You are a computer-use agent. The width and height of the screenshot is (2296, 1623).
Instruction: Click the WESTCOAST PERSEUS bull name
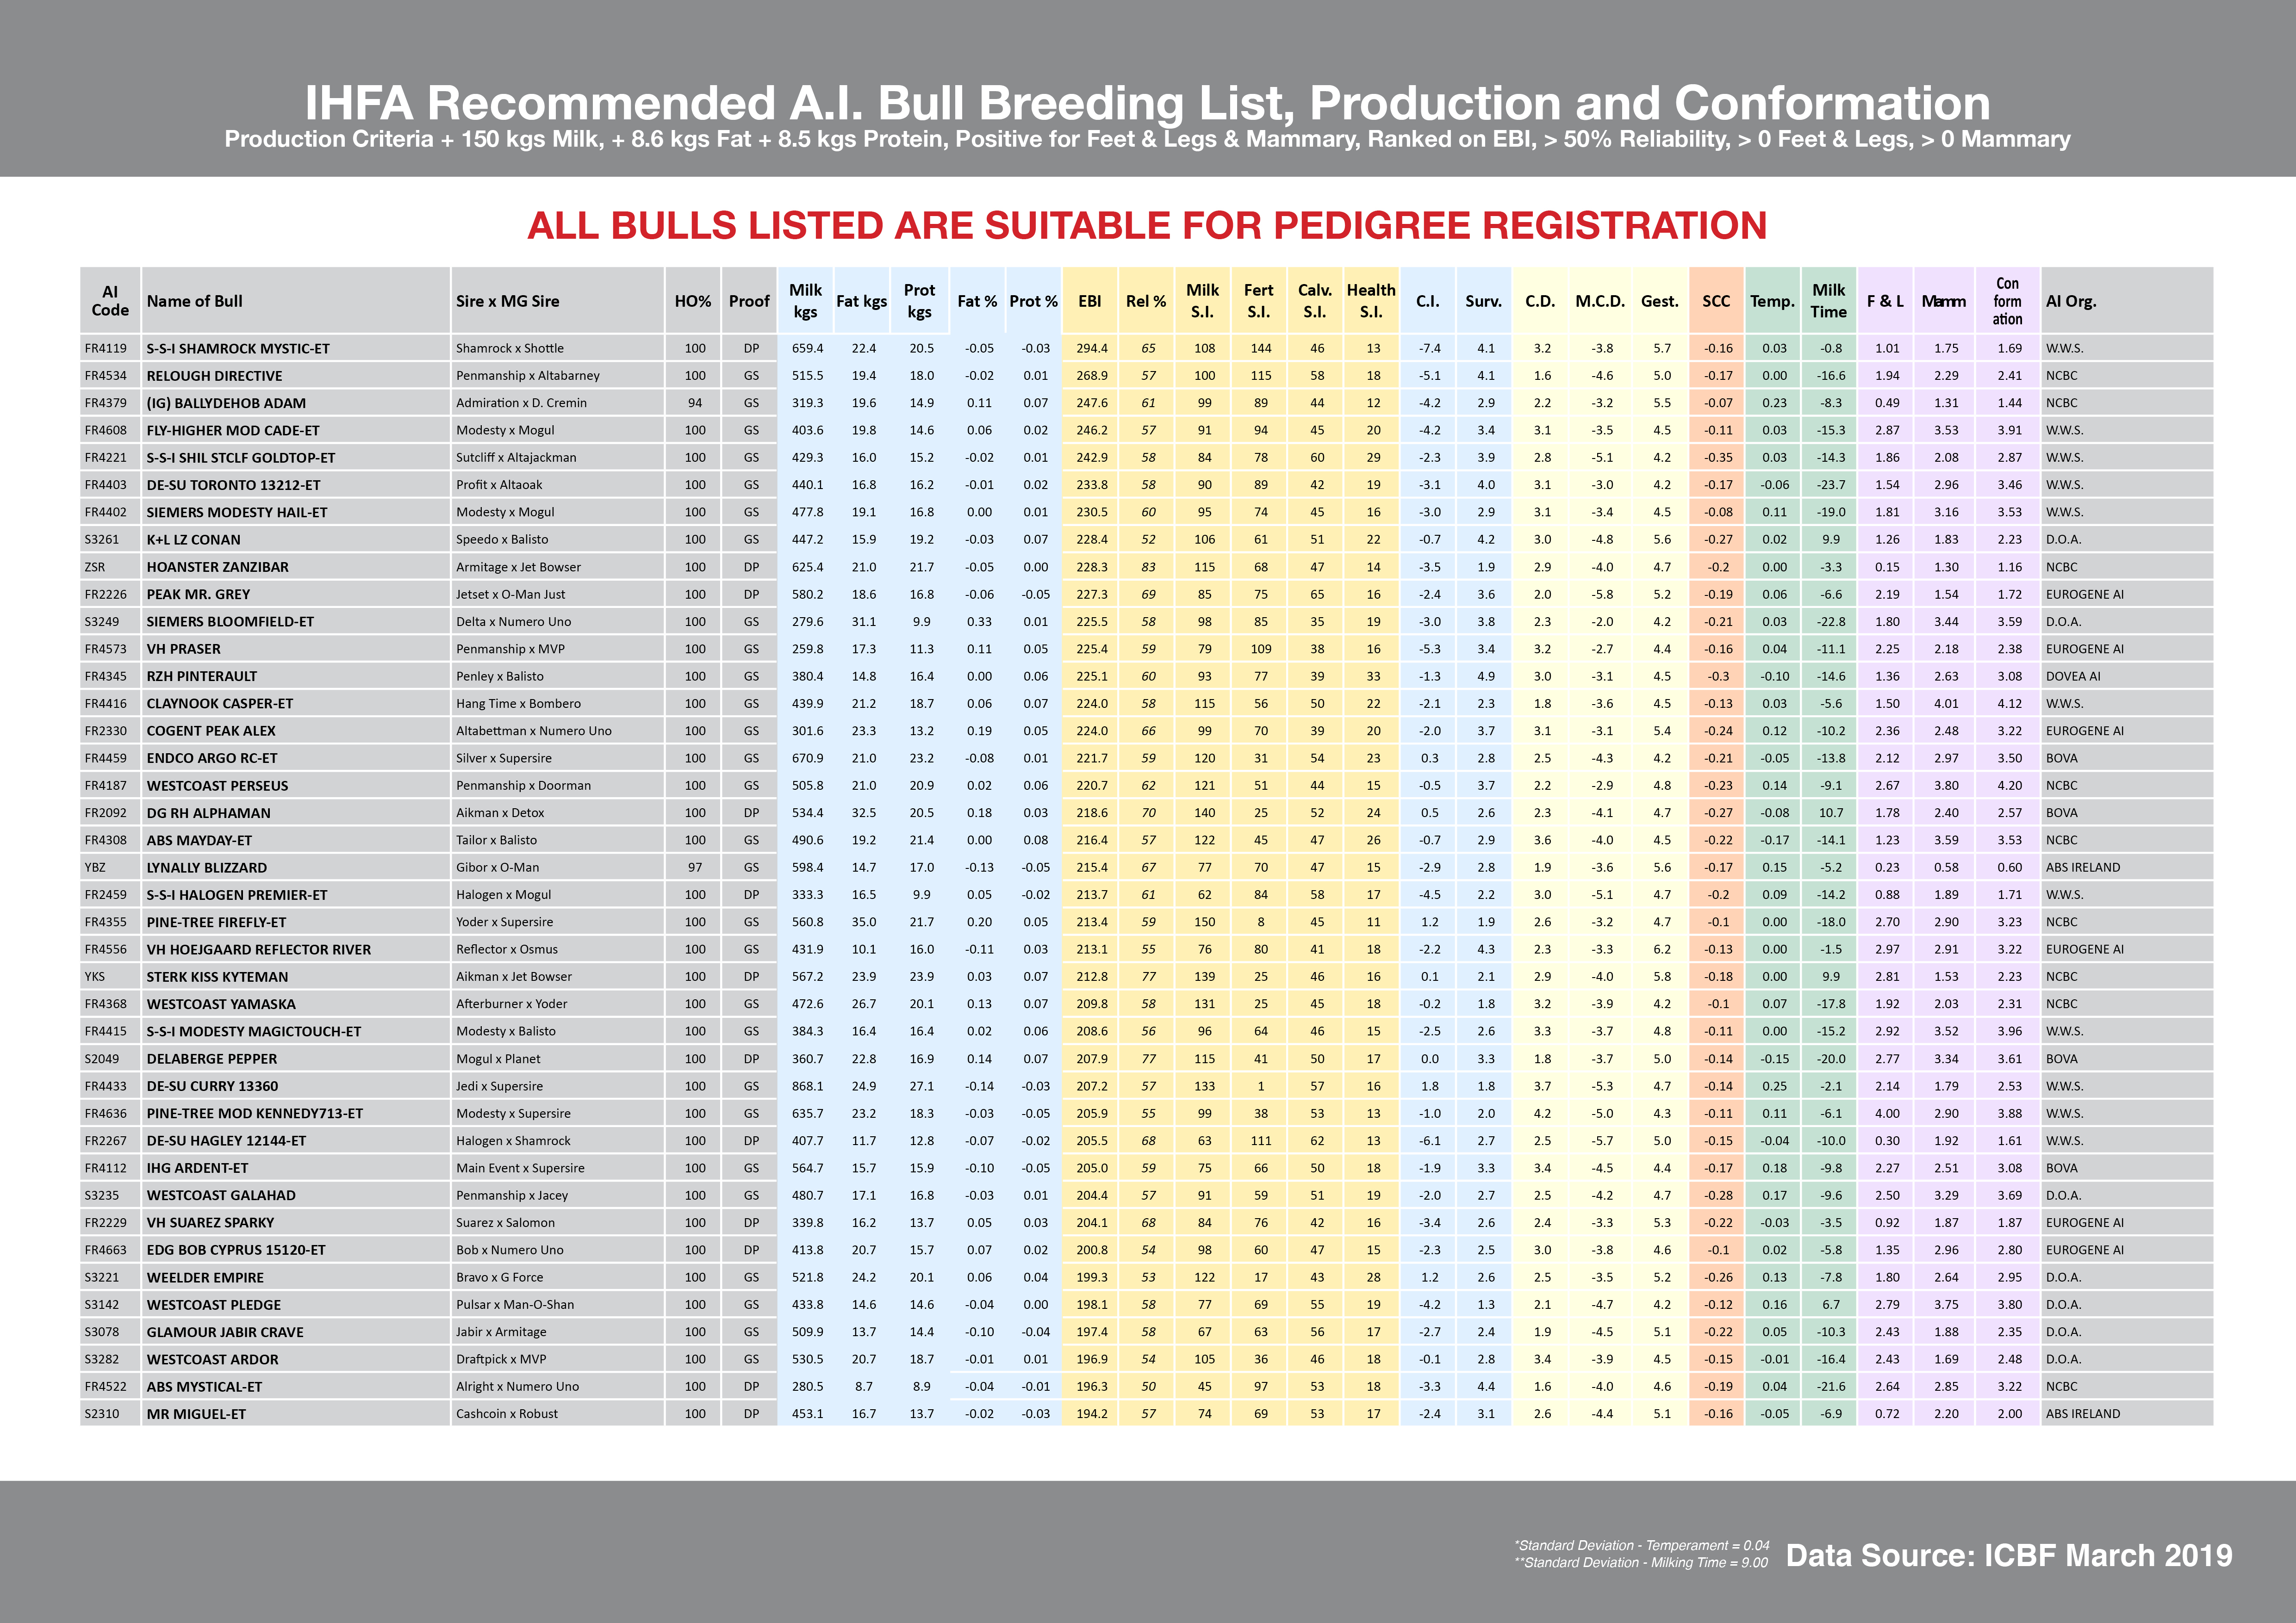[x=217, y=786]
